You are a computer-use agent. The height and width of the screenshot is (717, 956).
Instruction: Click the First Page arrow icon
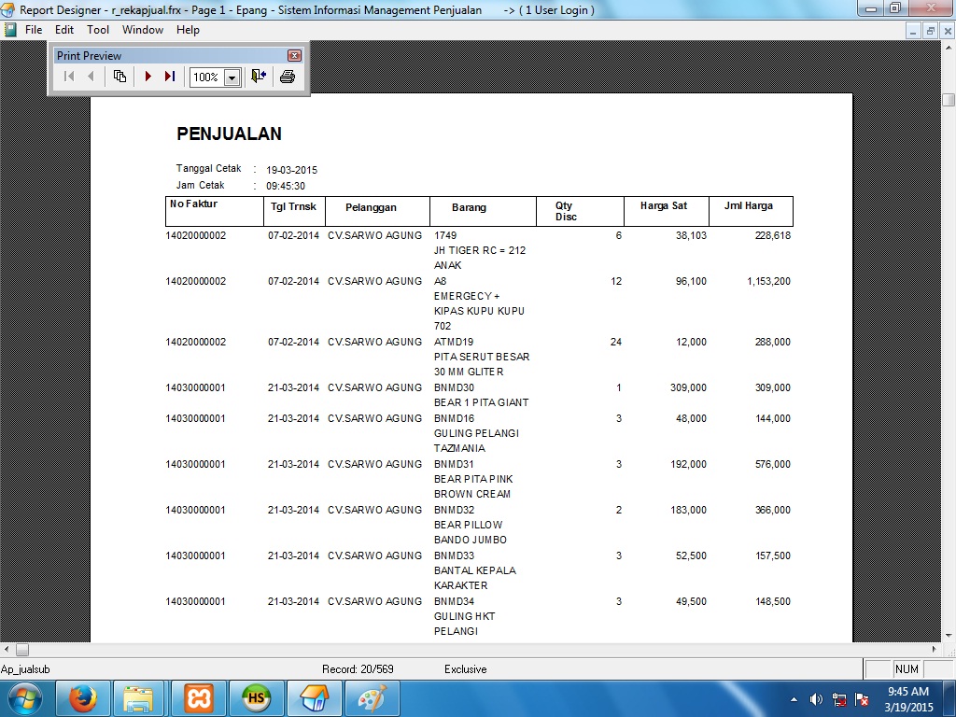69,77
